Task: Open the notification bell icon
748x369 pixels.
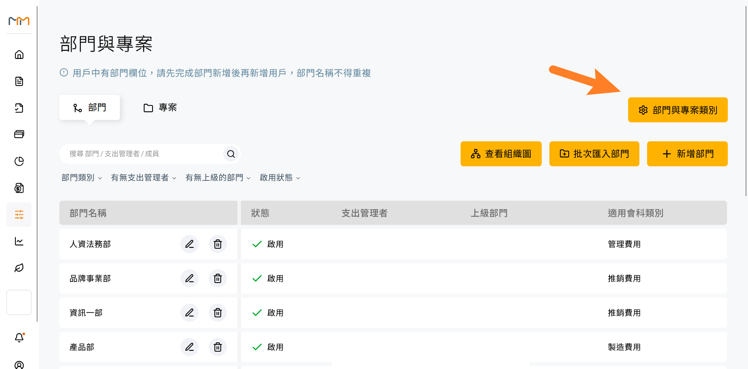Action: (x=19, y=338)
